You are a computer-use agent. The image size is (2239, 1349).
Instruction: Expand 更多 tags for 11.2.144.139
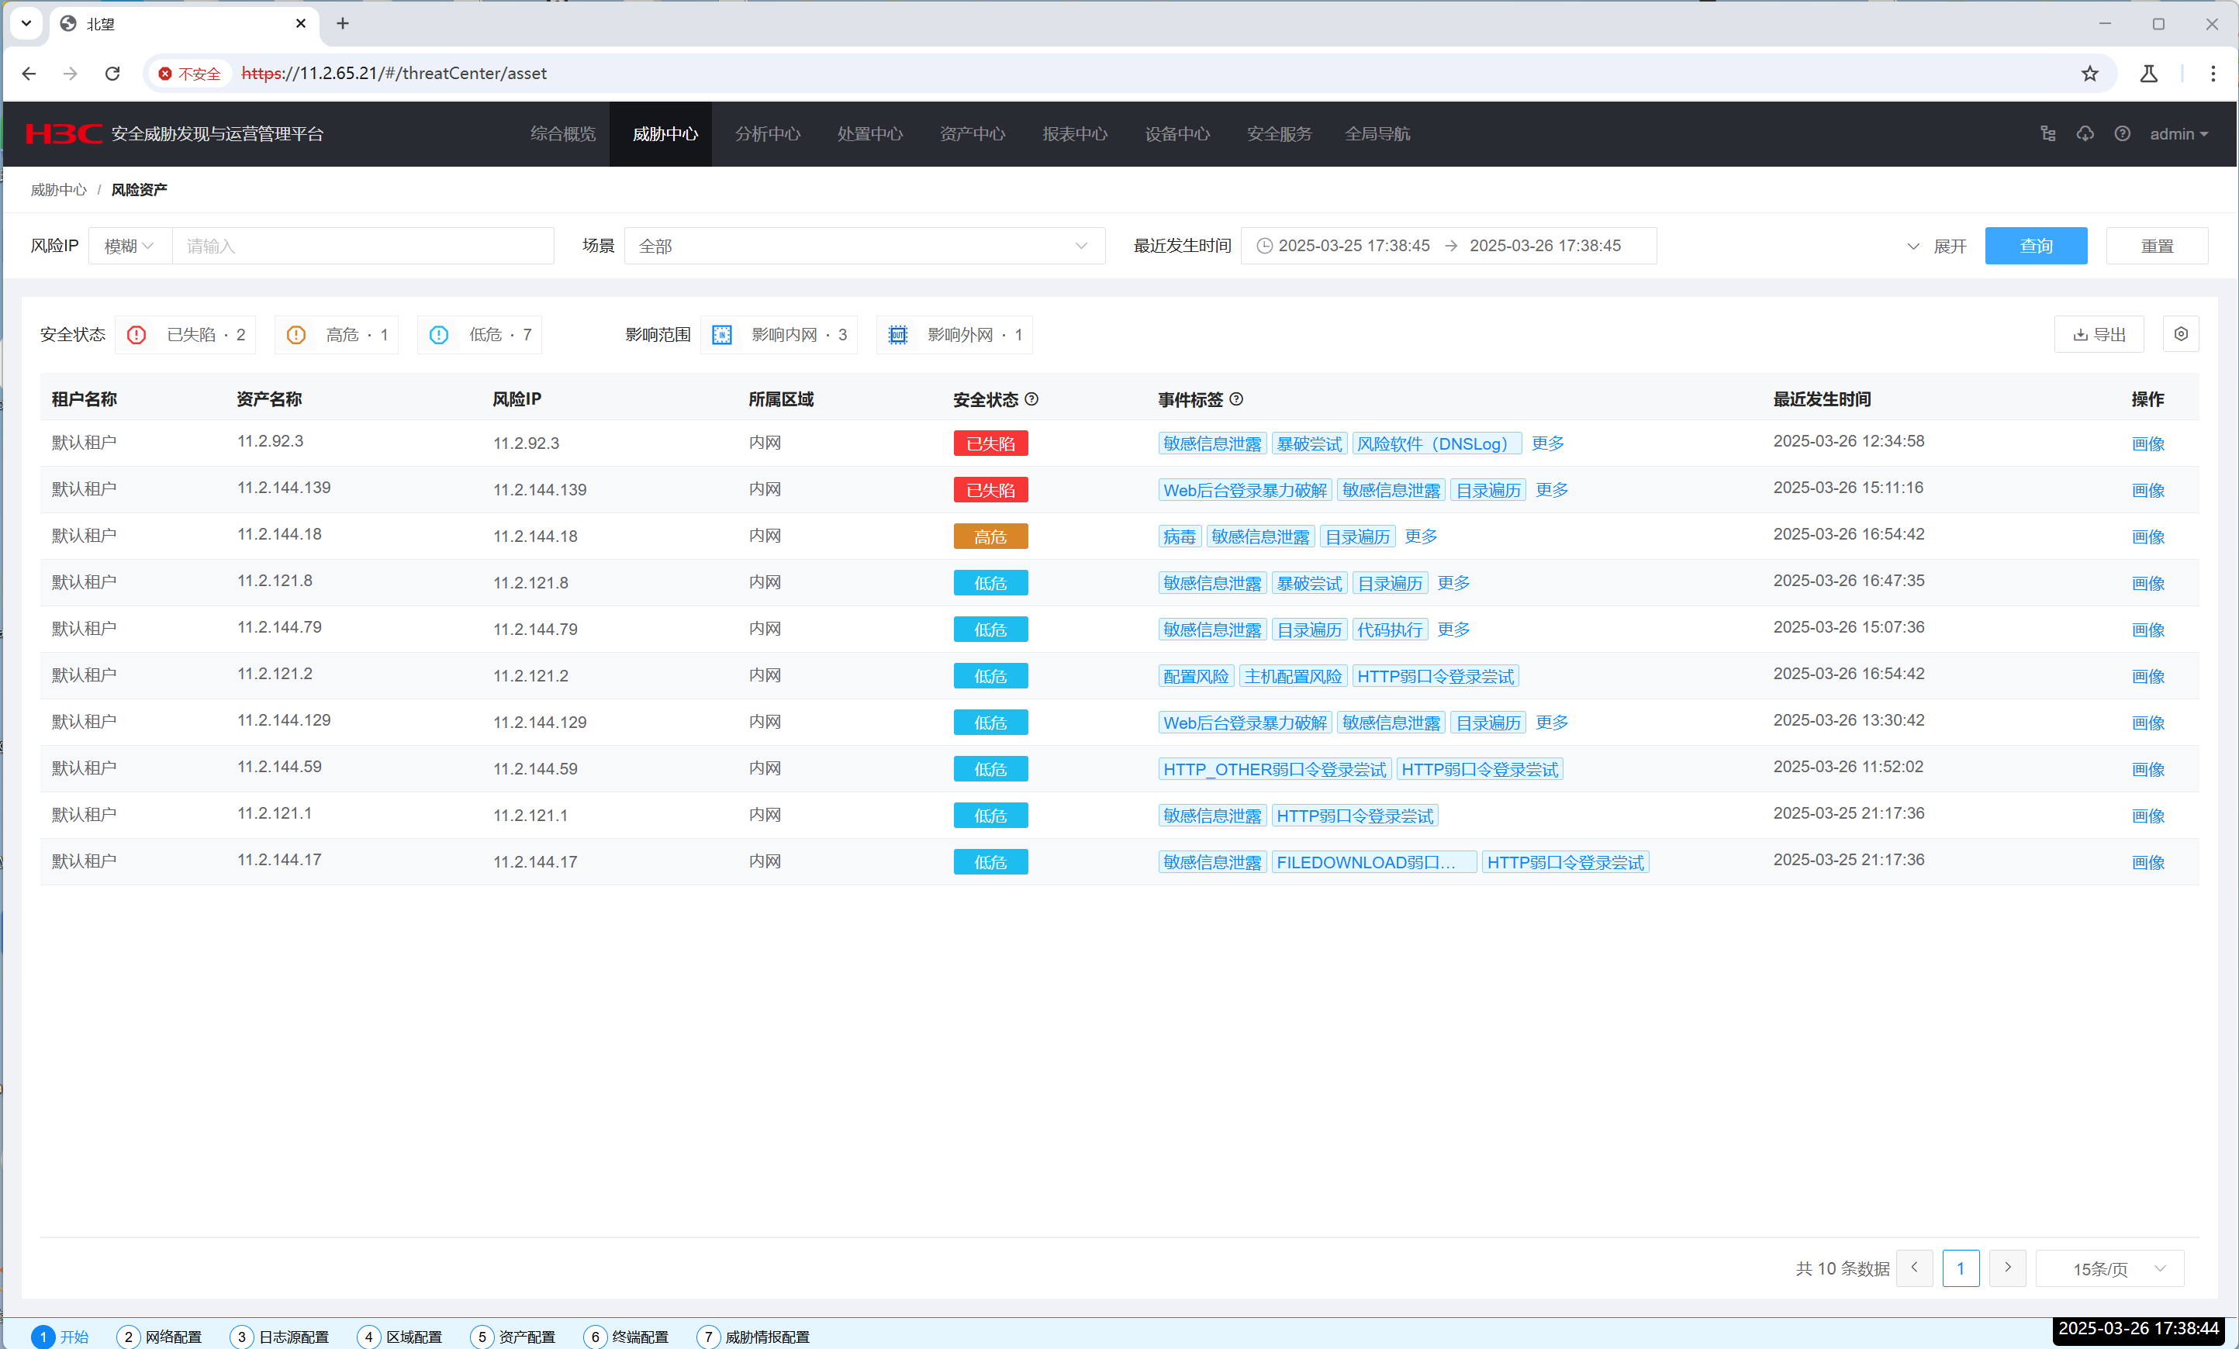[1551, 490]
